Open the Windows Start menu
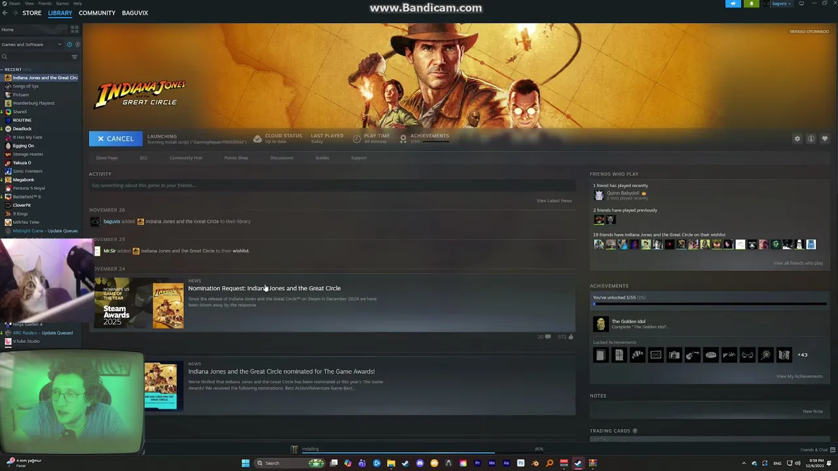 click(246, 463)
